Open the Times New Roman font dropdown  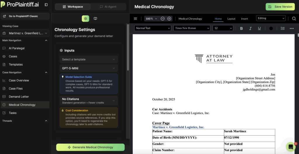pos(192,28)
